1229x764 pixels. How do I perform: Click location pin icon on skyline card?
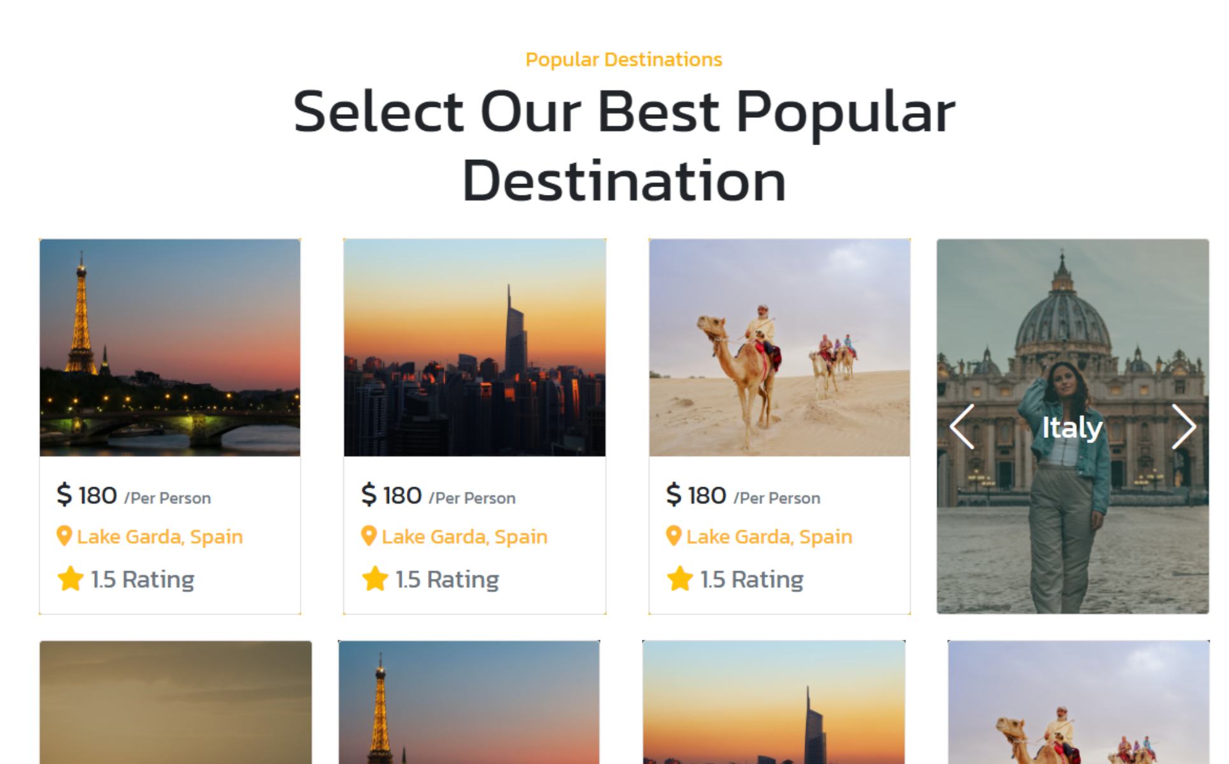point(369,536)
